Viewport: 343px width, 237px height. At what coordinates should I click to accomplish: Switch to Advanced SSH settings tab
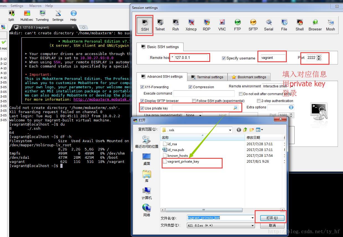(162, 77)
